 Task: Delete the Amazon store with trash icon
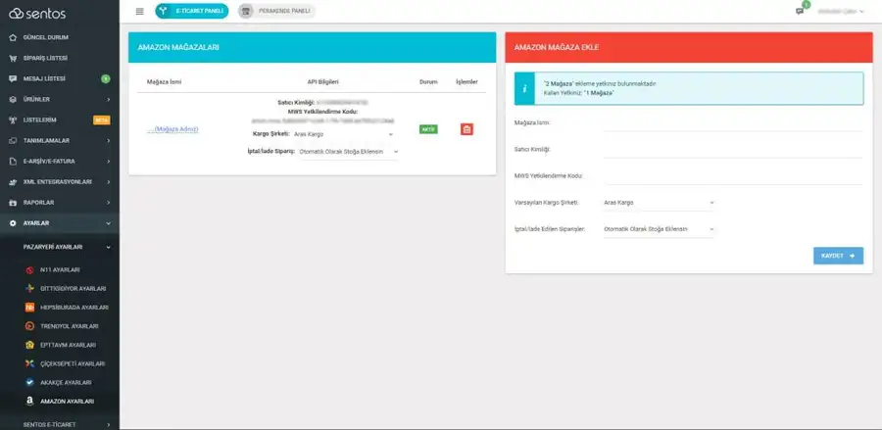[466, 129]
